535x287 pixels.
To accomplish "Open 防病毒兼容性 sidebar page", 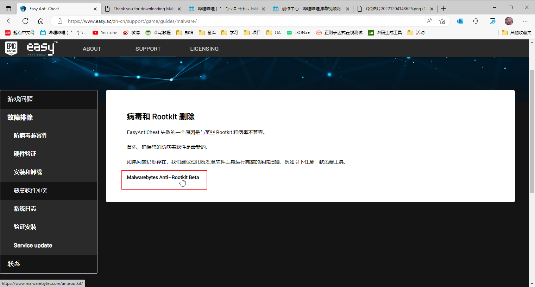I will pos(49,136).
